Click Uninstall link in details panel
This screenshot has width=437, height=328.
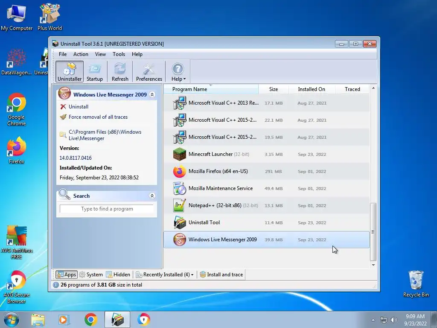pyautogui.click(x=79, y=106)
